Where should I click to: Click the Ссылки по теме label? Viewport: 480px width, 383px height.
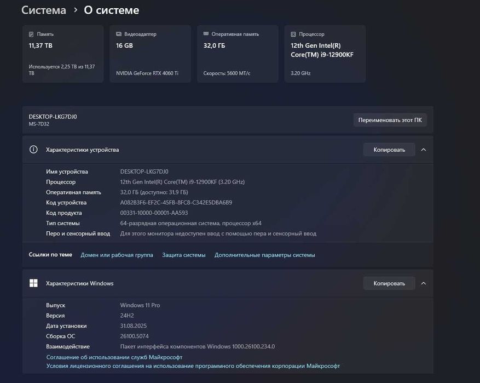pos(50,255)
